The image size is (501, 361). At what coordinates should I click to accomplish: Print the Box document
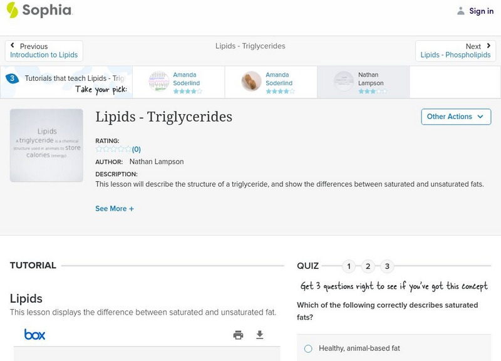pyautogui.click(x=238, y=335)
